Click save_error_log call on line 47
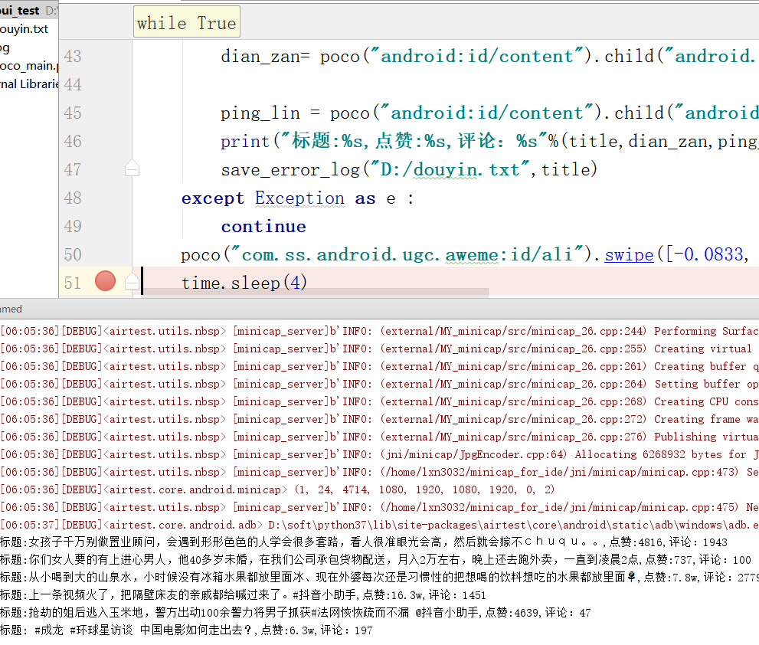This screenshot has height=645, width=759. [290, 169]
